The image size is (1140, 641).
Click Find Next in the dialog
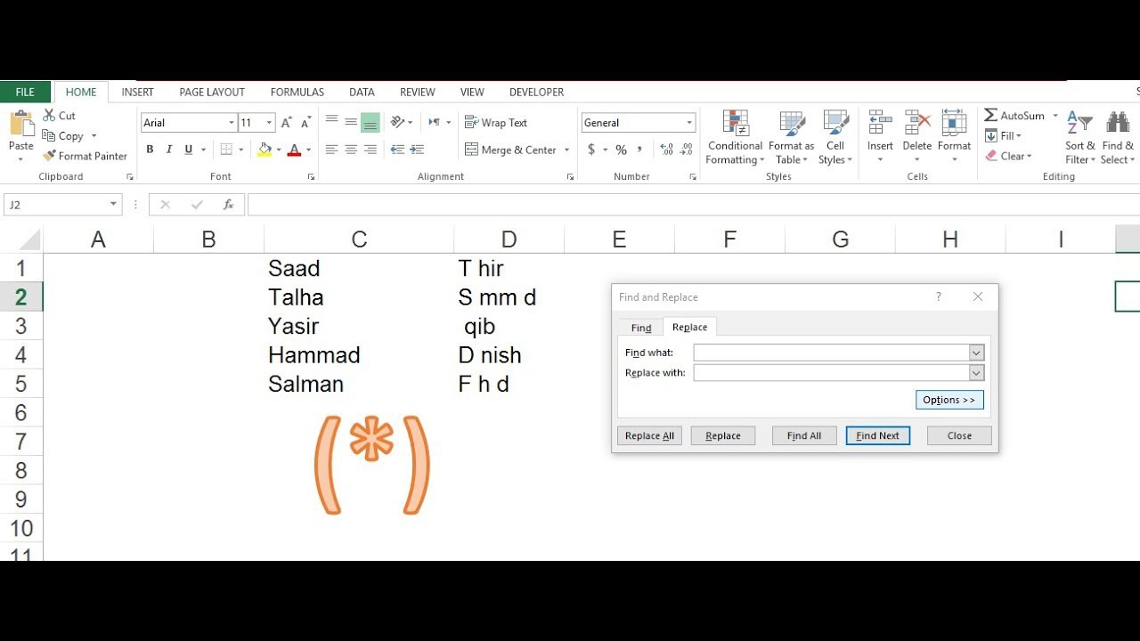click(x=877, y=435)
